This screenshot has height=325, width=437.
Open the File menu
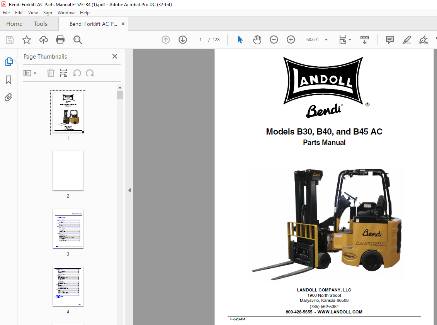[x=6, y=12]
